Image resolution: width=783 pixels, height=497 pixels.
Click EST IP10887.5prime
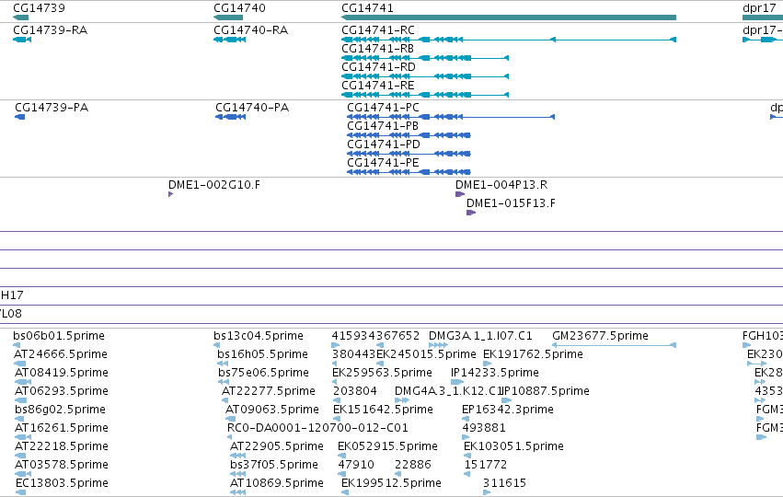[546, 391]
